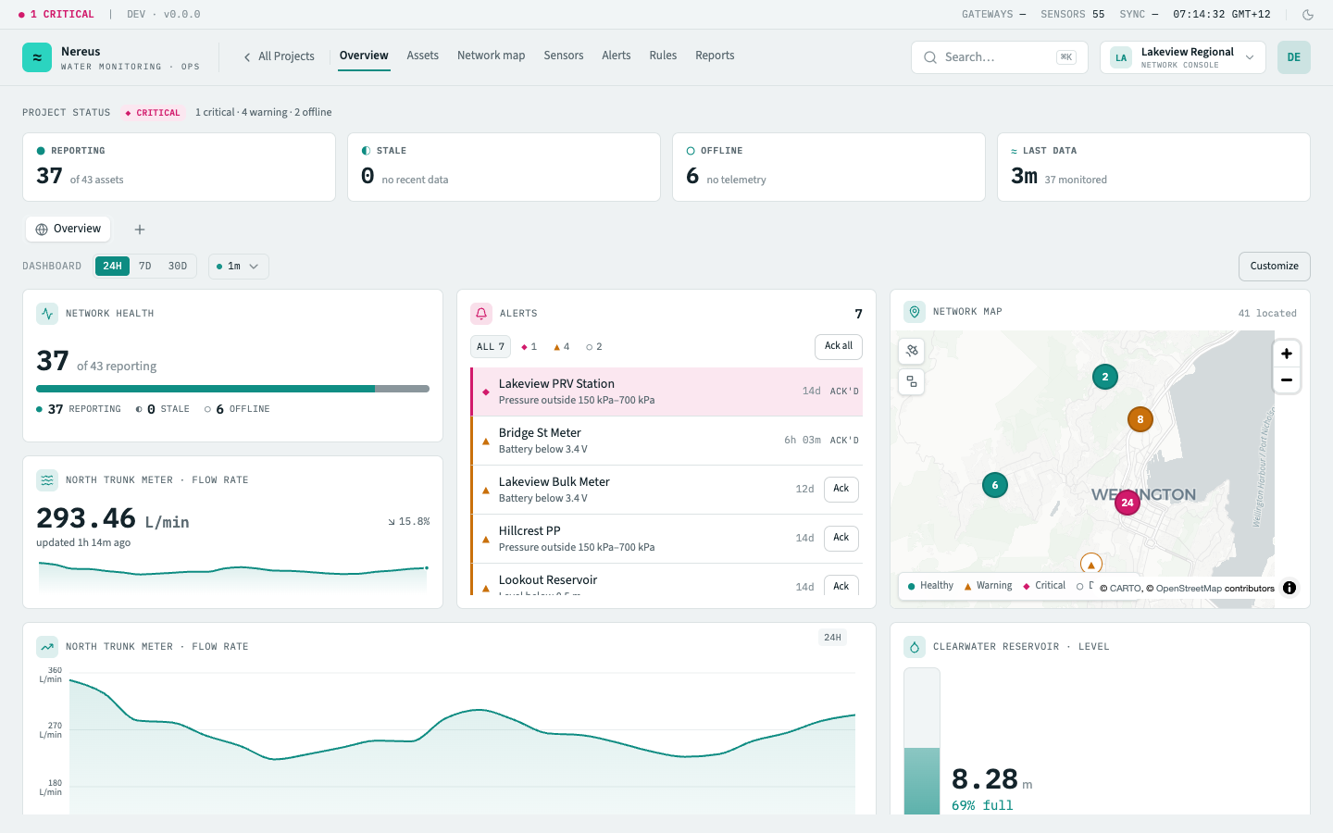
Task: Click the LA organization badge
Action: click(1121, 57)
